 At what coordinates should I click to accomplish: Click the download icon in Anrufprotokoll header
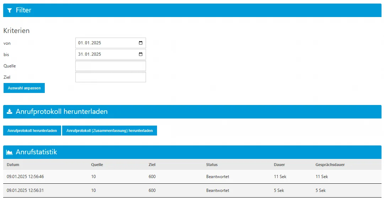[10, 112]
